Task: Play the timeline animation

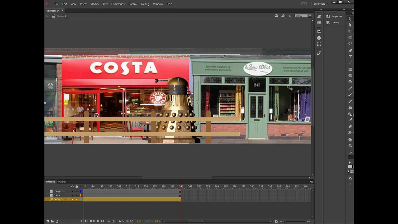Action: 94,221
